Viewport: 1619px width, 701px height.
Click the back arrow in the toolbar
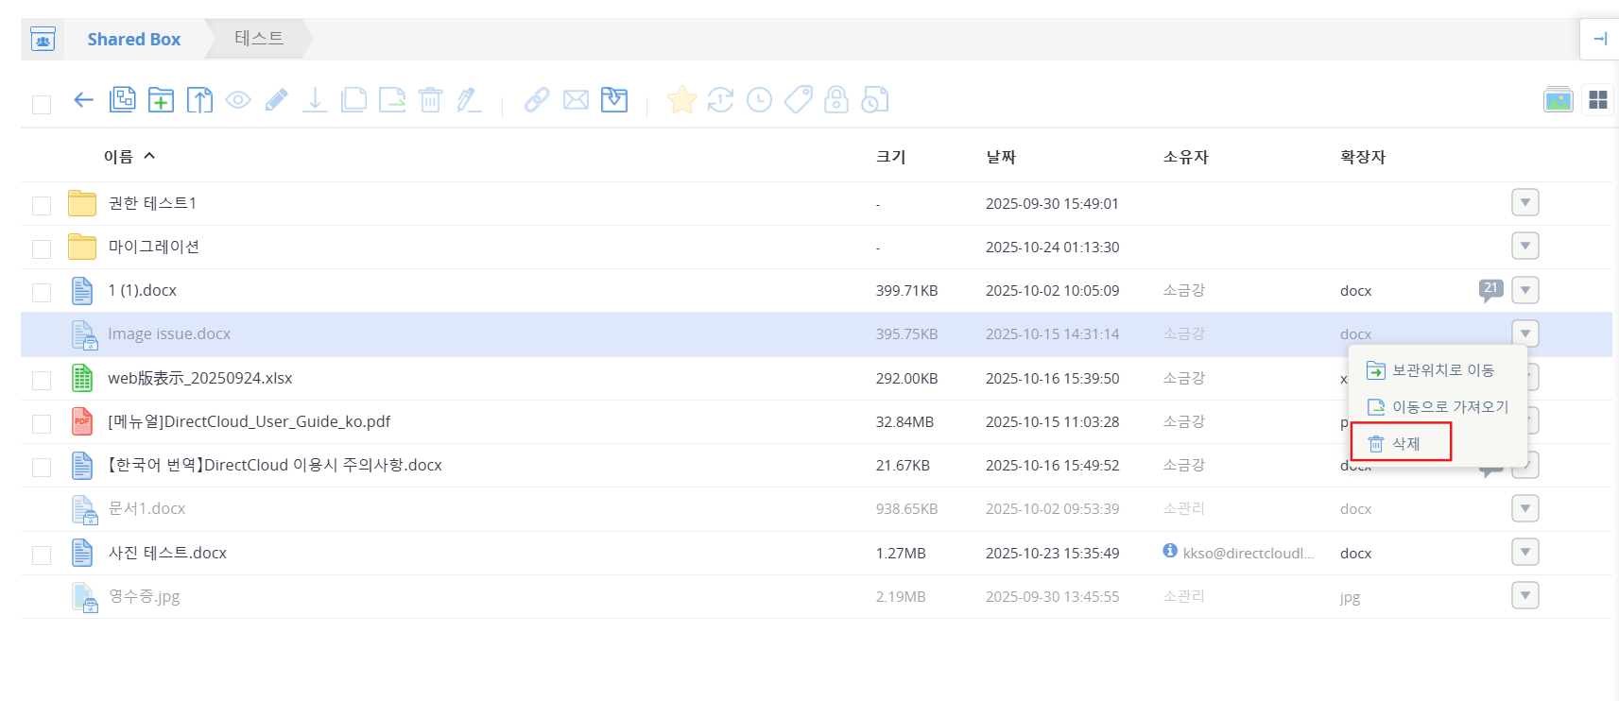(x=83, y=100)
